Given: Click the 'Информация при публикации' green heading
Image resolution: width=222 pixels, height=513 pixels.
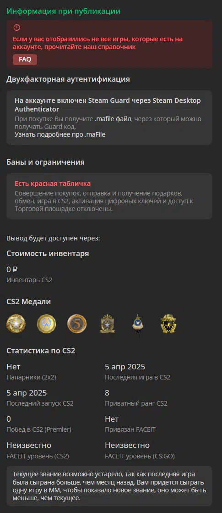Looking at the screenshot, I should pyautogui.click(x=63, y=11).
